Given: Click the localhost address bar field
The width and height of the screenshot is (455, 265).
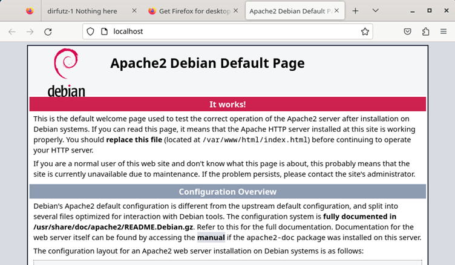Looking at the screenshot, I should (x=230, y=31).
